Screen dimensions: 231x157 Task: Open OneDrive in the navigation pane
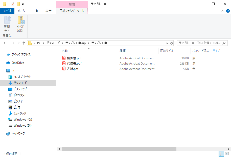click(x=18, y=63)
